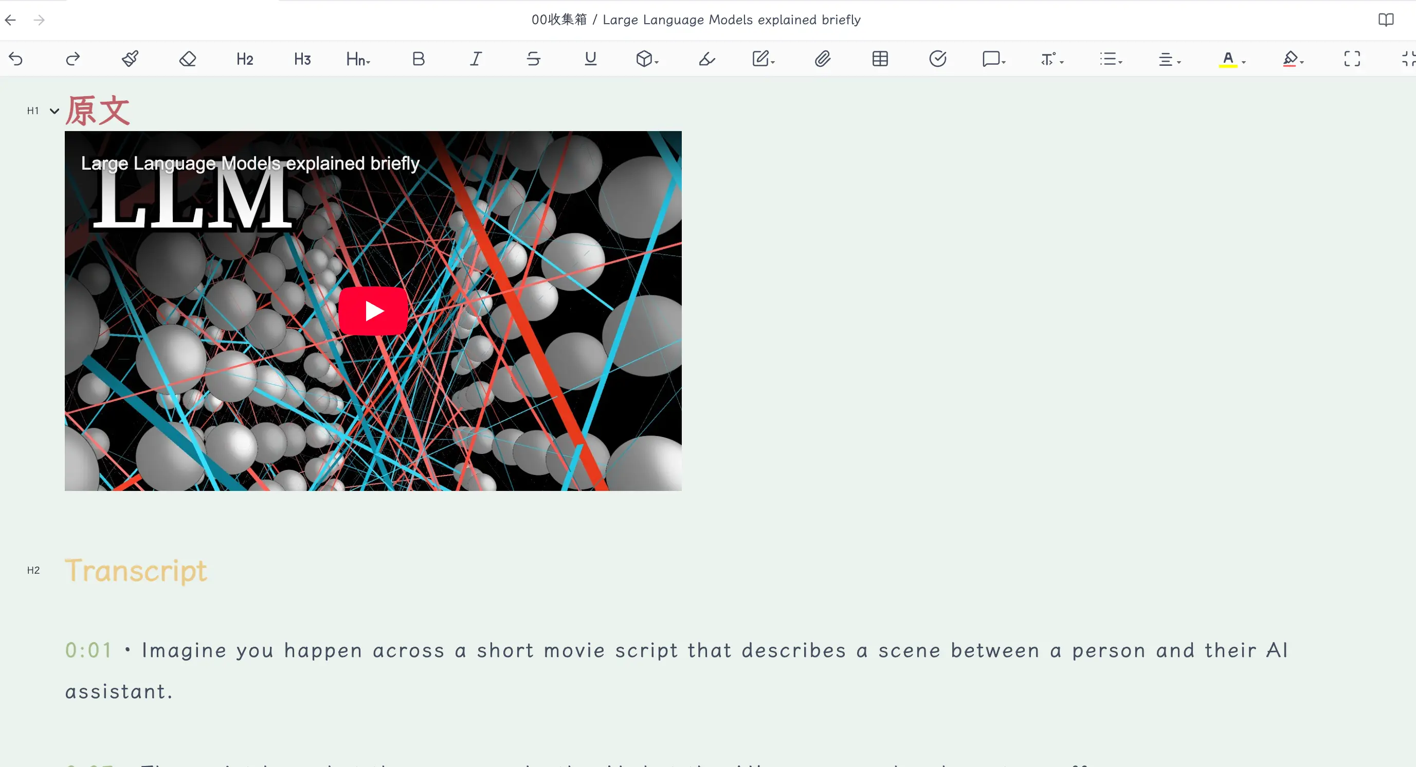This screenshot has height=767, width=1416.
Task: Click the undo arrow icon
Action: tap(16, 59)
